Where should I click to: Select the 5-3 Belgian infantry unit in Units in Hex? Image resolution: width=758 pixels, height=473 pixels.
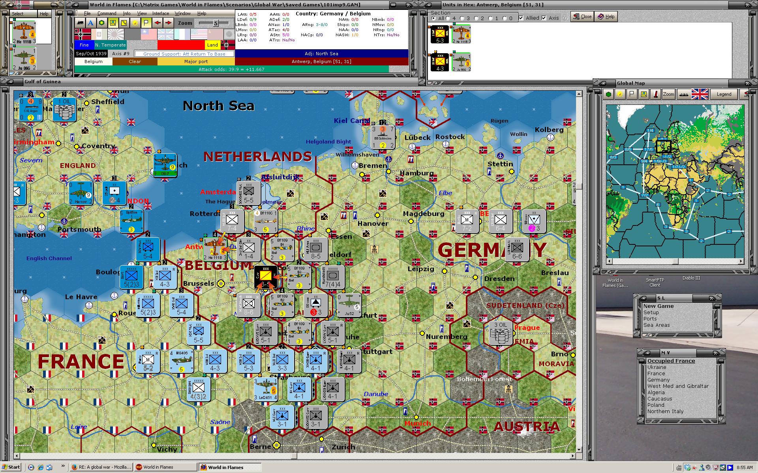440,34
